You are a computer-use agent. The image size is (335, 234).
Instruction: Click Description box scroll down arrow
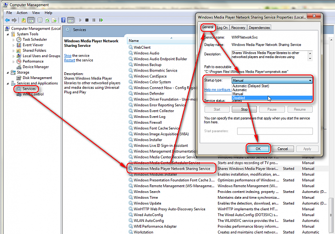(310, 58)
